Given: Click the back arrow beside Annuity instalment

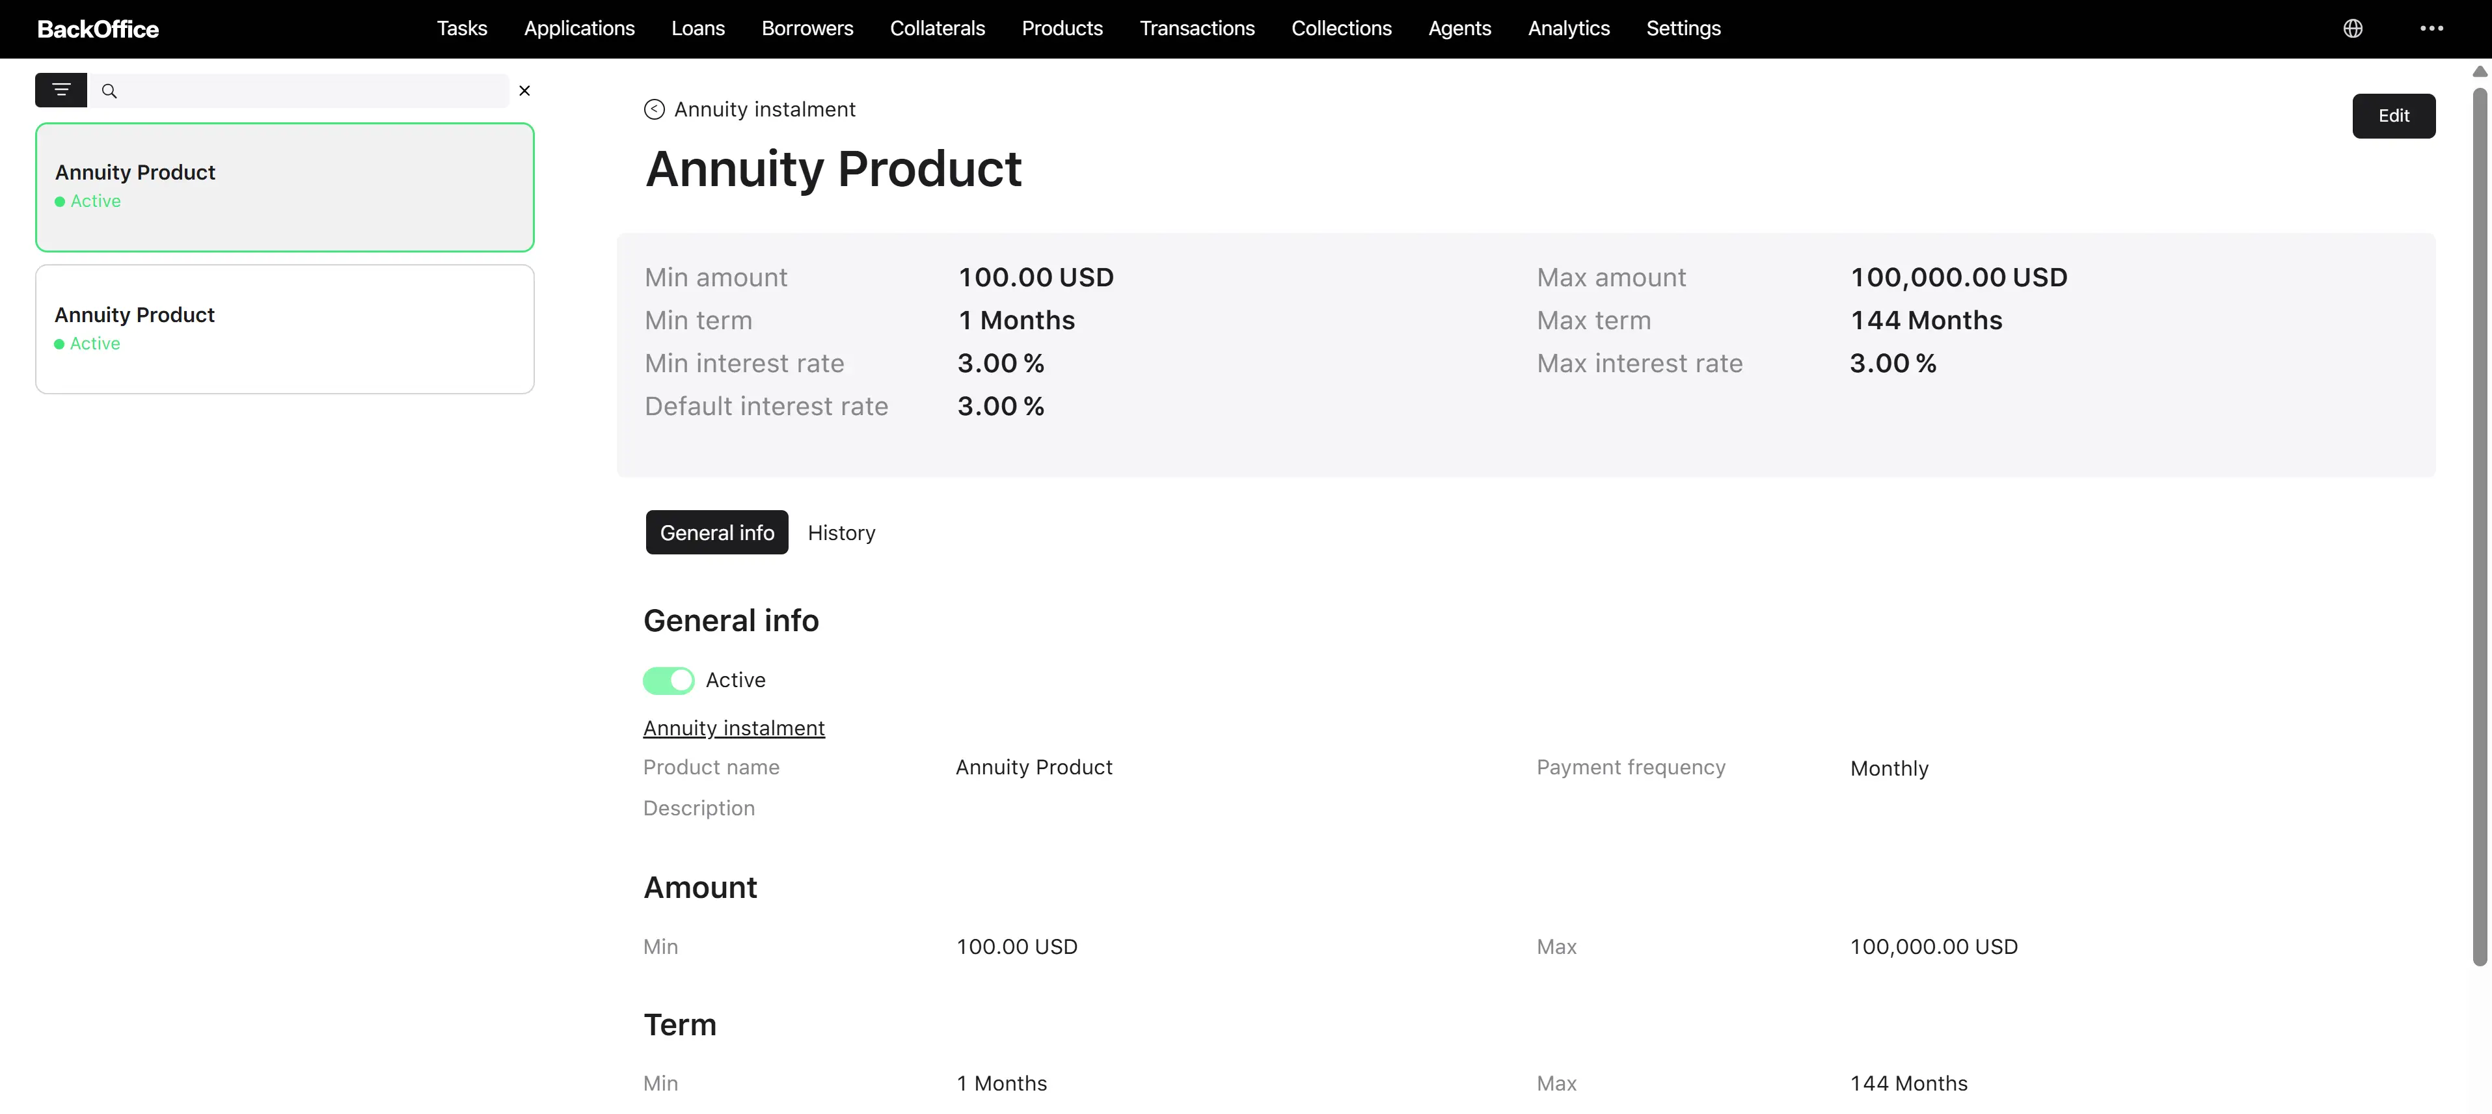Looking at the screenshot, I should pos(654,109).
